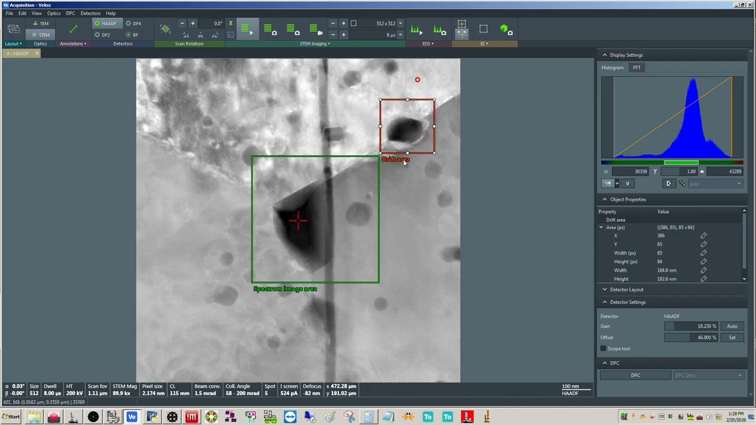Click the scan rotation angle field
This screenshot has width=756, height=425.
click(x=213, y=24)
